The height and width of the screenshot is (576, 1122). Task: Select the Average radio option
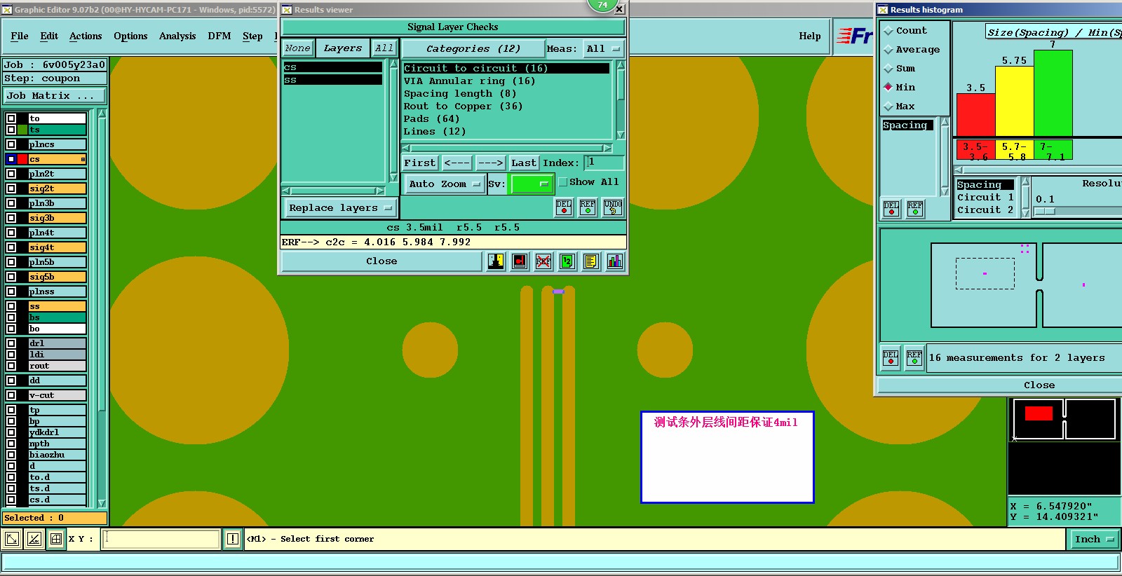click(x=888, y=50)
